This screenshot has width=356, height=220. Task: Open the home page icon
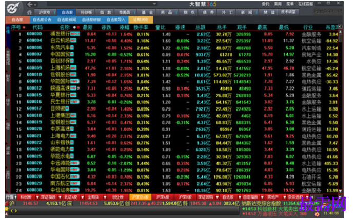(29, 12)
